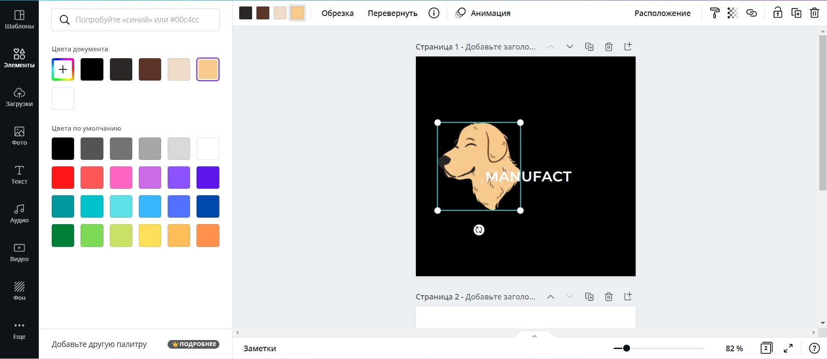Viewport: 827px width, 359px height.
Task: Choose the yellow default color
Action: tap(150, 235)
